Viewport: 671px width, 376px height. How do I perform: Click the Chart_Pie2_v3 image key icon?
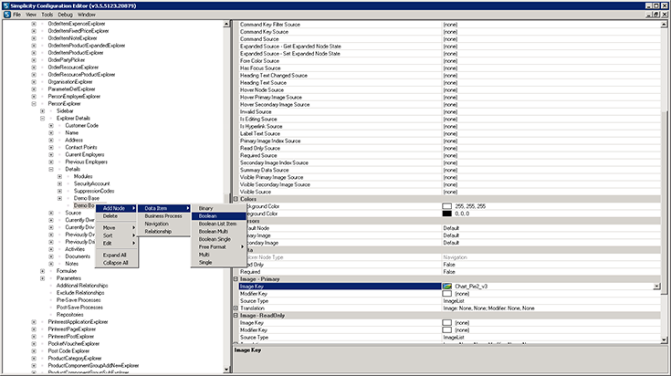click(x=447, y=286)
